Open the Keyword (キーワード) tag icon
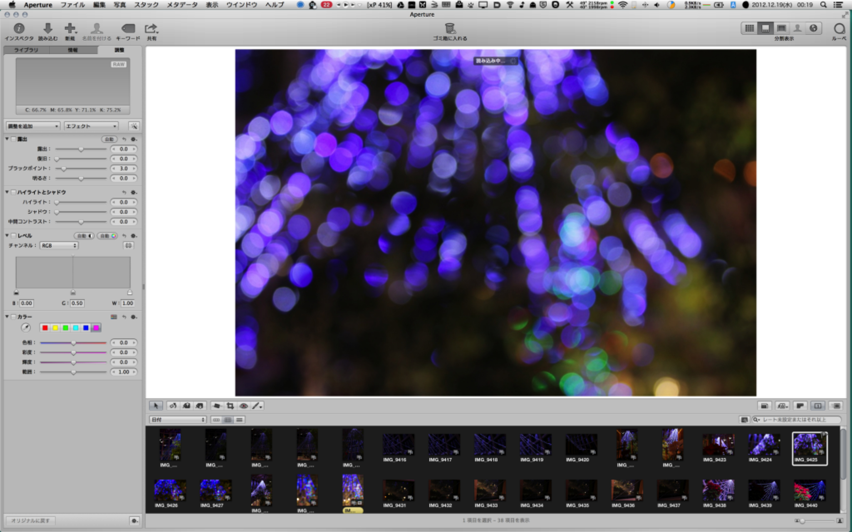The image size is (852, 532). click(128, 29)
